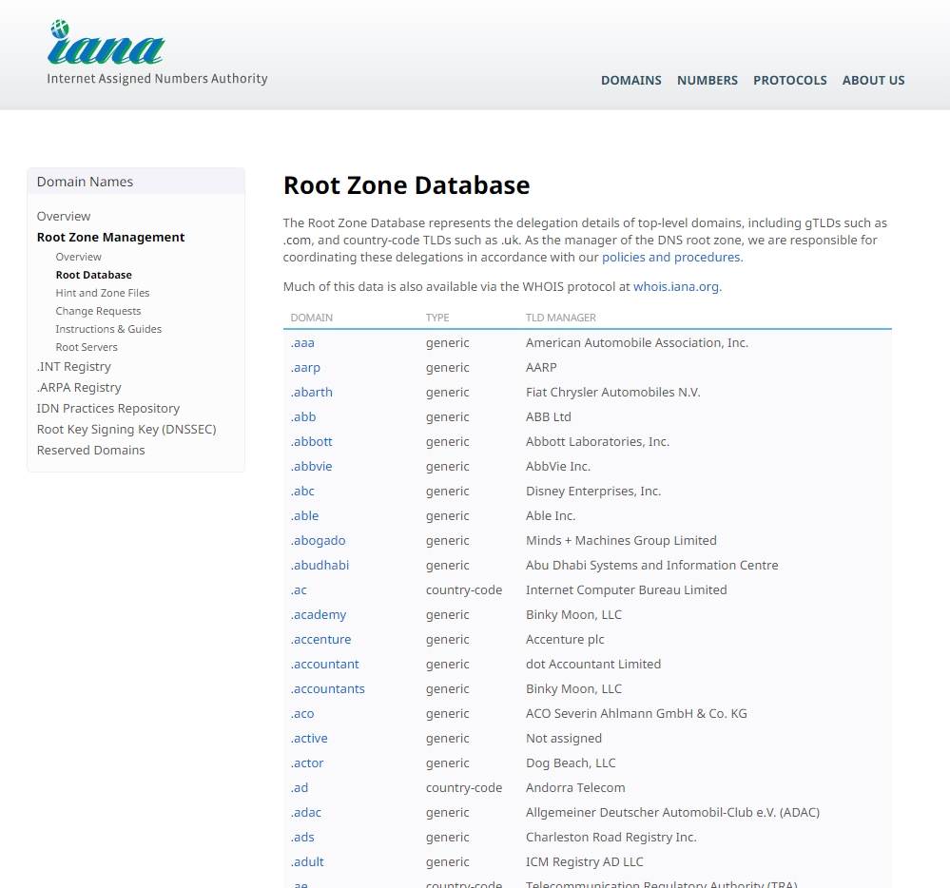Open the .academy domain entry
The image size is (950, 888).
(318, 615)
